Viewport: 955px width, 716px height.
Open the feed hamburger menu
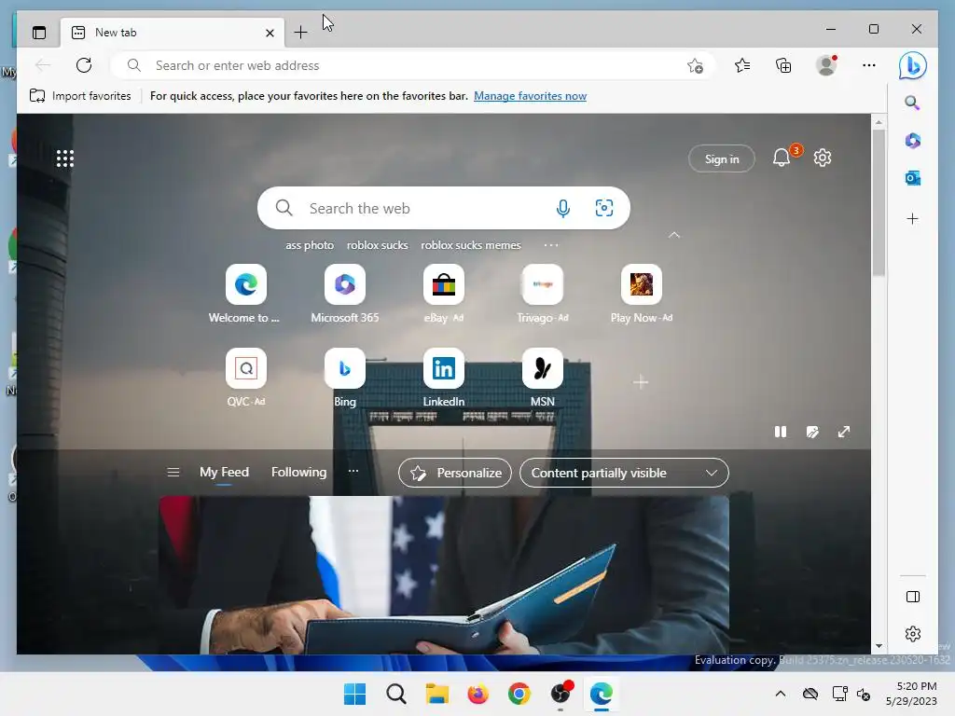(173, 473)
